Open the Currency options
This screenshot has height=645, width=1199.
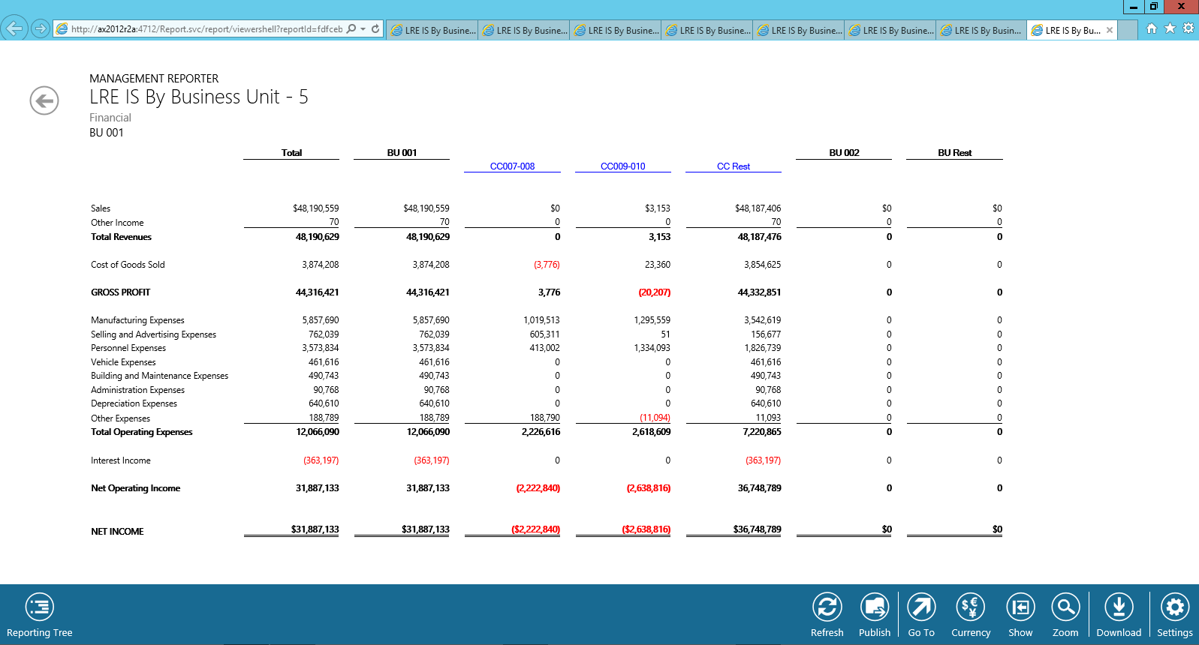pyautogui.click(x=970, y=607)
